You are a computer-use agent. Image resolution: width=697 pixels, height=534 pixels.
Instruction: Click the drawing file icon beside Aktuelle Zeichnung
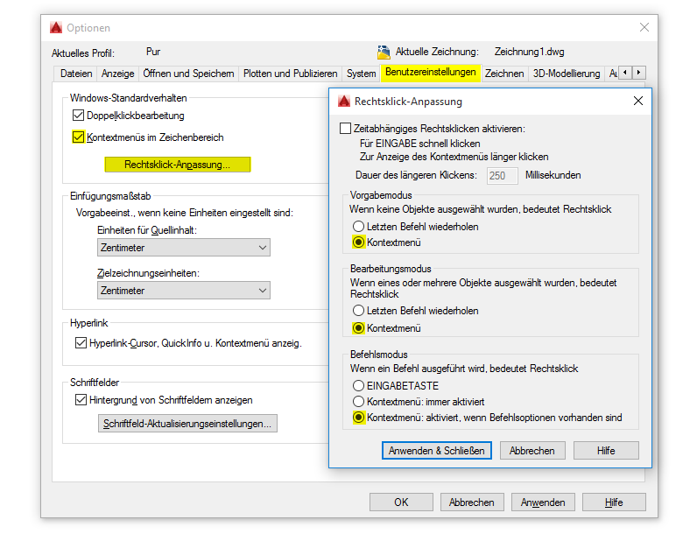tap(384, 52)
